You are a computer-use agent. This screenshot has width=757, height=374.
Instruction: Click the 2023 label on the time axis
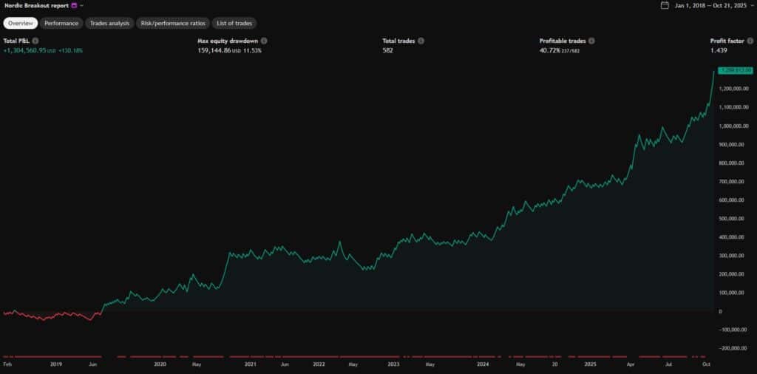pyautogui.click(x=393, y=364)
